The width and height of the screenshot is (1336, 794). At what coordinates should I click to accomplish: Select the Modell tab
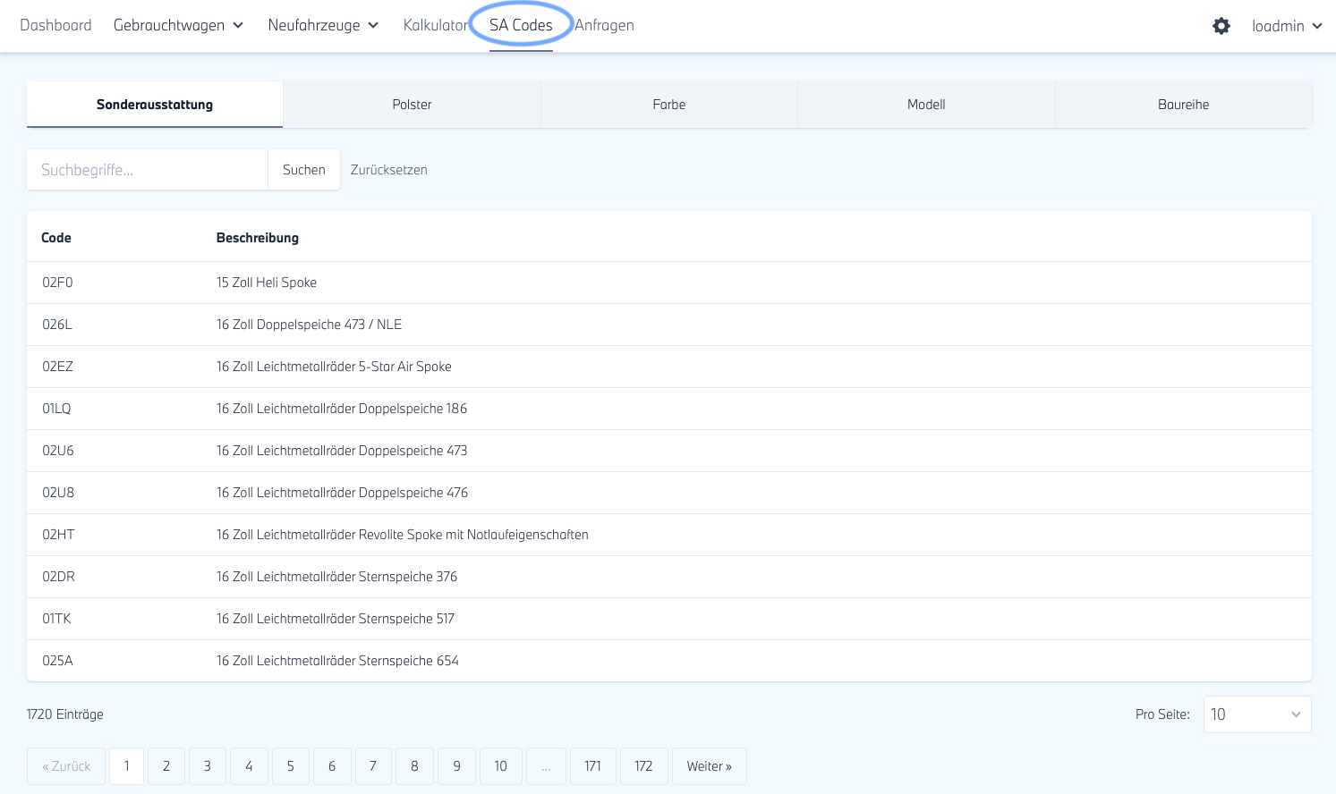[926, 105]
